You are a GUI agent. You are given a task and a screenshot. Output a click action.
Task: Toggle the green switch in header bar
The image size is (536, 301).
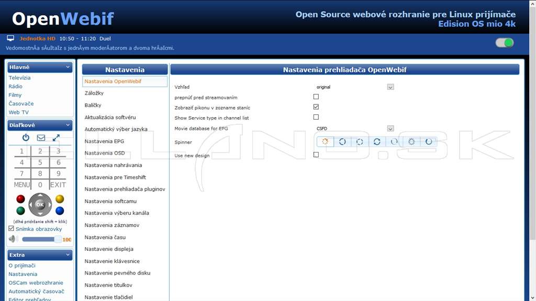[505, 43]
